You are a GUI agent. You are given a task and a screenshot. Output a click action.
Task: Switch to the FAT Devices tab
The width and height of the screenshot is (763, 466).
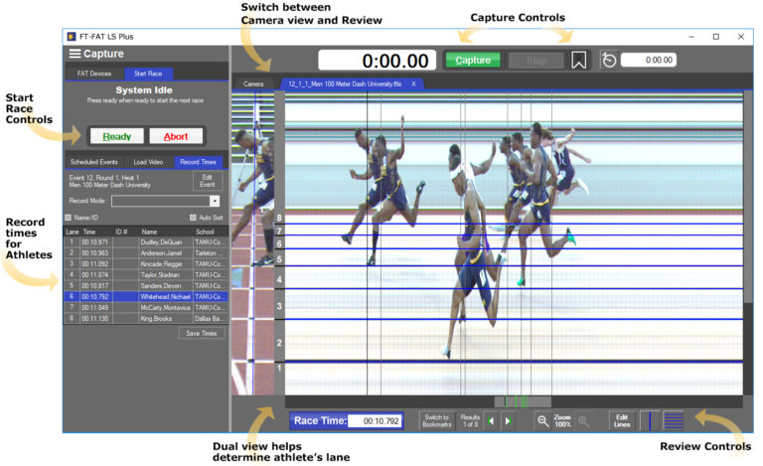point(94,74)
